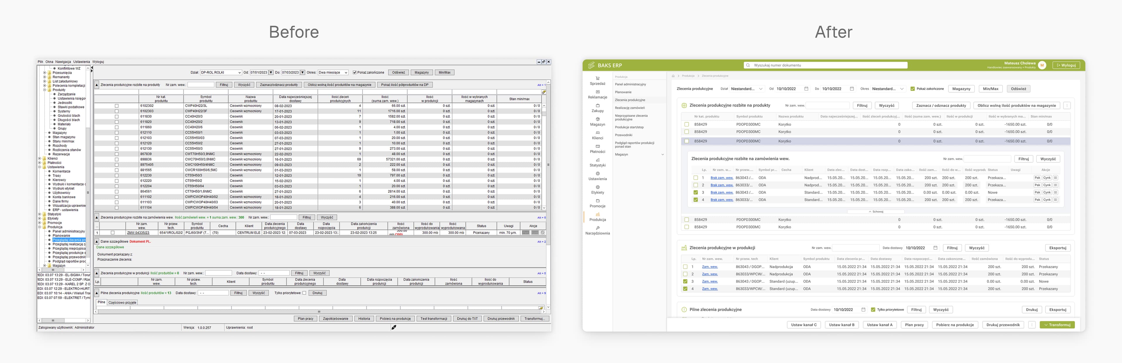The width and height of the screenshot is (1122, 363).
Task: Check product 6102302 checkbox in Before table
Action: pos(116,106)
